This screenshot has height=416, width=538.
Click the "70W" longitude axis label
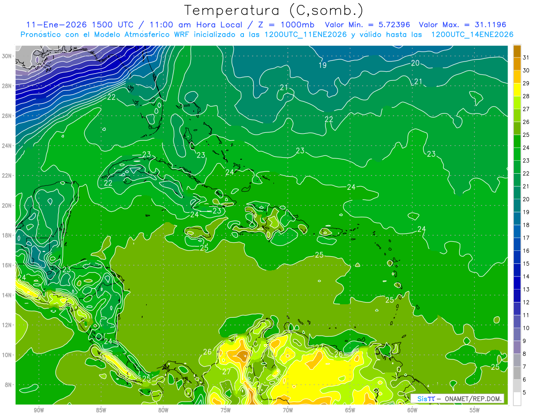[x=288, y=410]
